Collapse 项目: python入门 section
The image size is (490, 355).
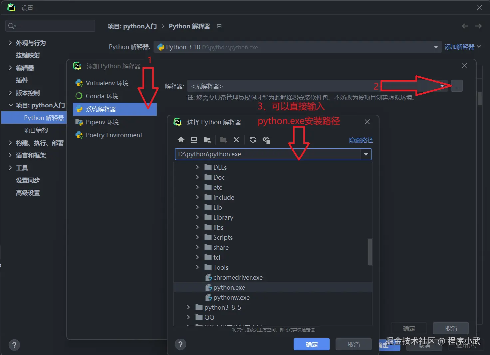point(10,105)
